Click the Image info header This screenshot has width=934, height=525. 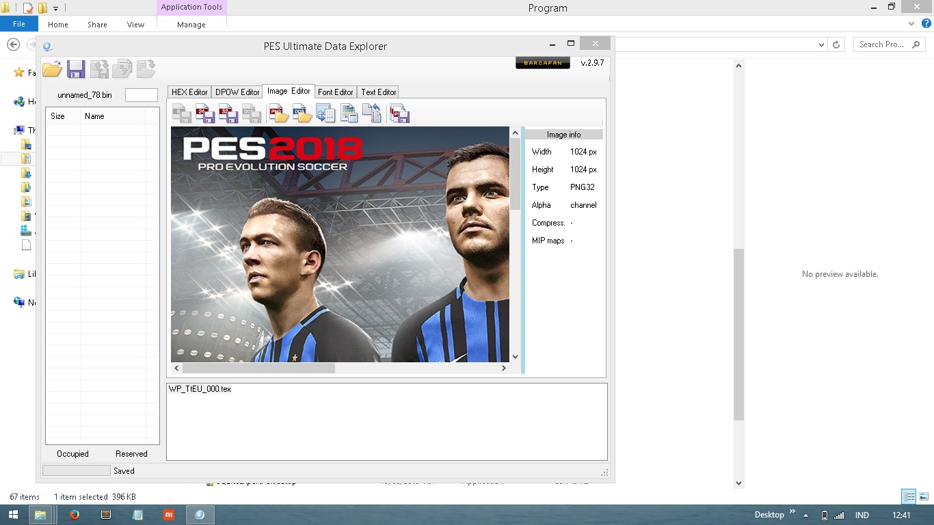pos(564,135)
